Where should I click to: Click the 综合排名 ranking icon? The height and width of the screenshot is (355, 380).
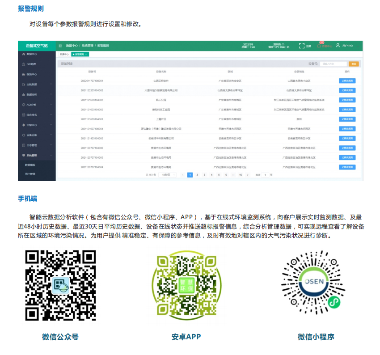pyautogui.click(x=24, y=115)
